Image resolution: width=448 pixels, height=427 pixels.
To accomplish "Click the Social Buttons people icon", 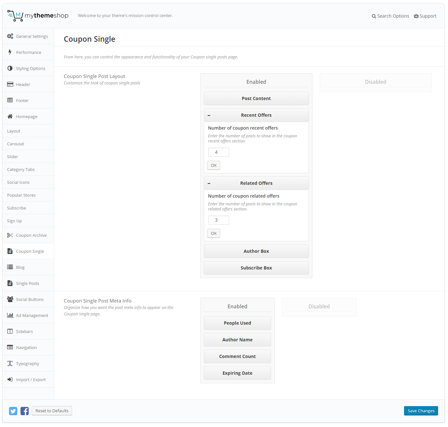I will point(10,299).
